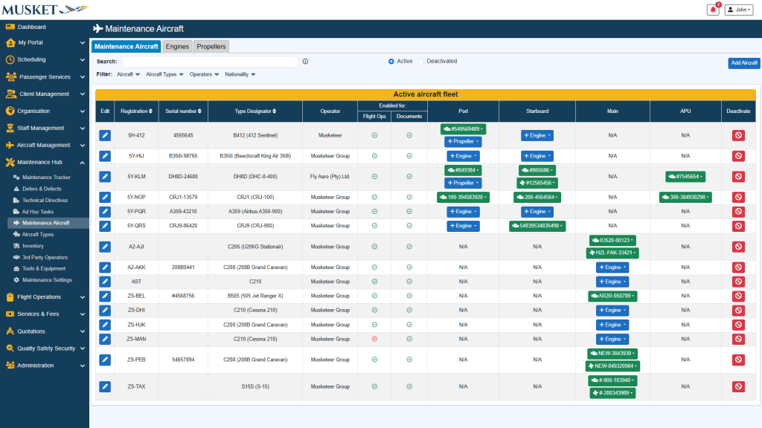Click red deactivate icon for ZS-PEB
The height and width of the screenshot is (428, 762).
click(738, 360)
